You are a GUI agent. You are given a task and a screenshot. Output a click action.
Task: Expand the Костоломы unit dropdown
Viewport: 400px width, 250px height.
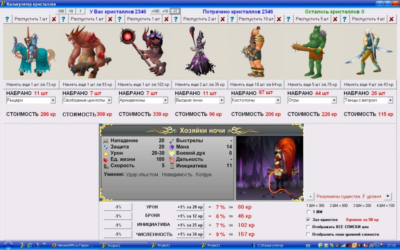click(278, 101)
